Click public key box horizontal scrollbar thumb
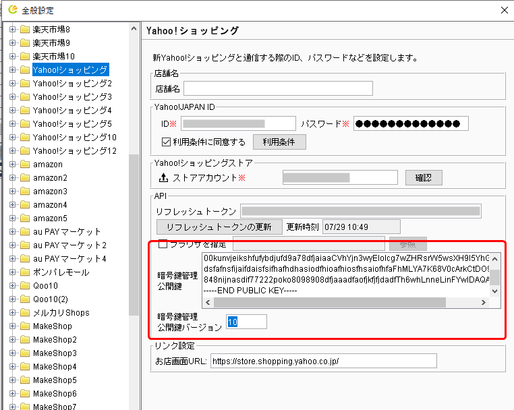This screenshot has width=514, height=410. (x=329, y=303)
